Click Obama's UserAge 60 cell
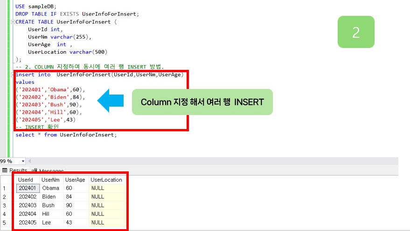410x231 pixels. click(x=76, y=188)
